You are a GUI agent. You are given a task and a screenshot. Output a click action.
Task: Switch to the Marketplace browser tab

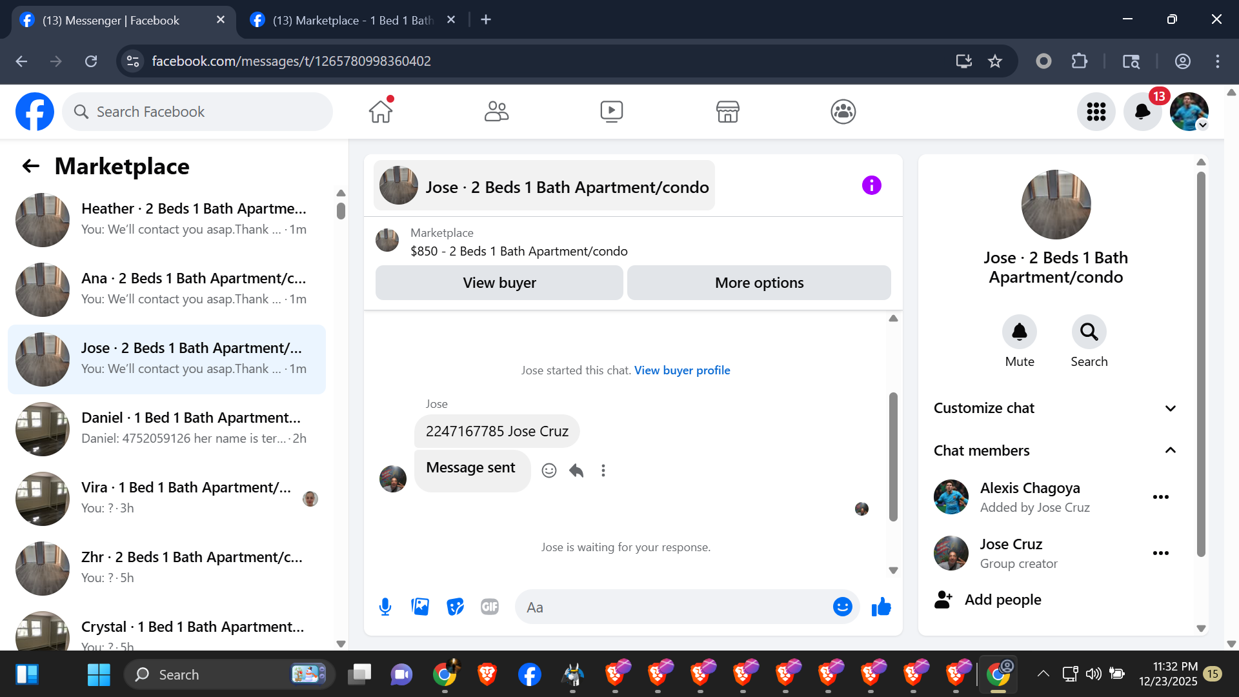click(352, 20)
